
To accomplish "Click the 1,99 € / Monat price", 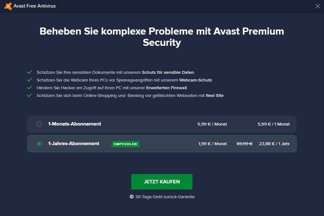I will click(213, 143).
